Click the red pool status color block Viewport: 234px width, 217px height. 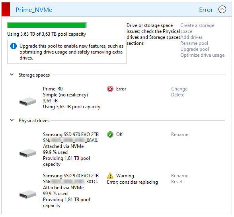tap(6, 10)
